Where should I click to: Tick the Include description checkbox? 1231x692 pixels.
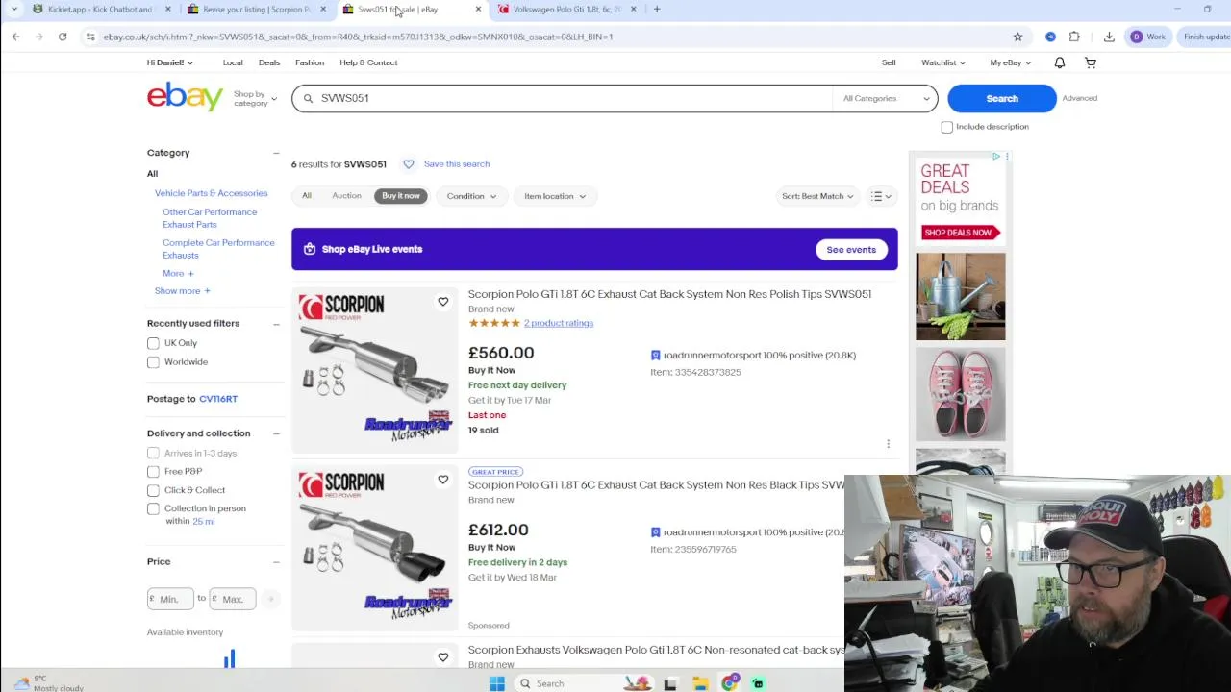[946, 127]
